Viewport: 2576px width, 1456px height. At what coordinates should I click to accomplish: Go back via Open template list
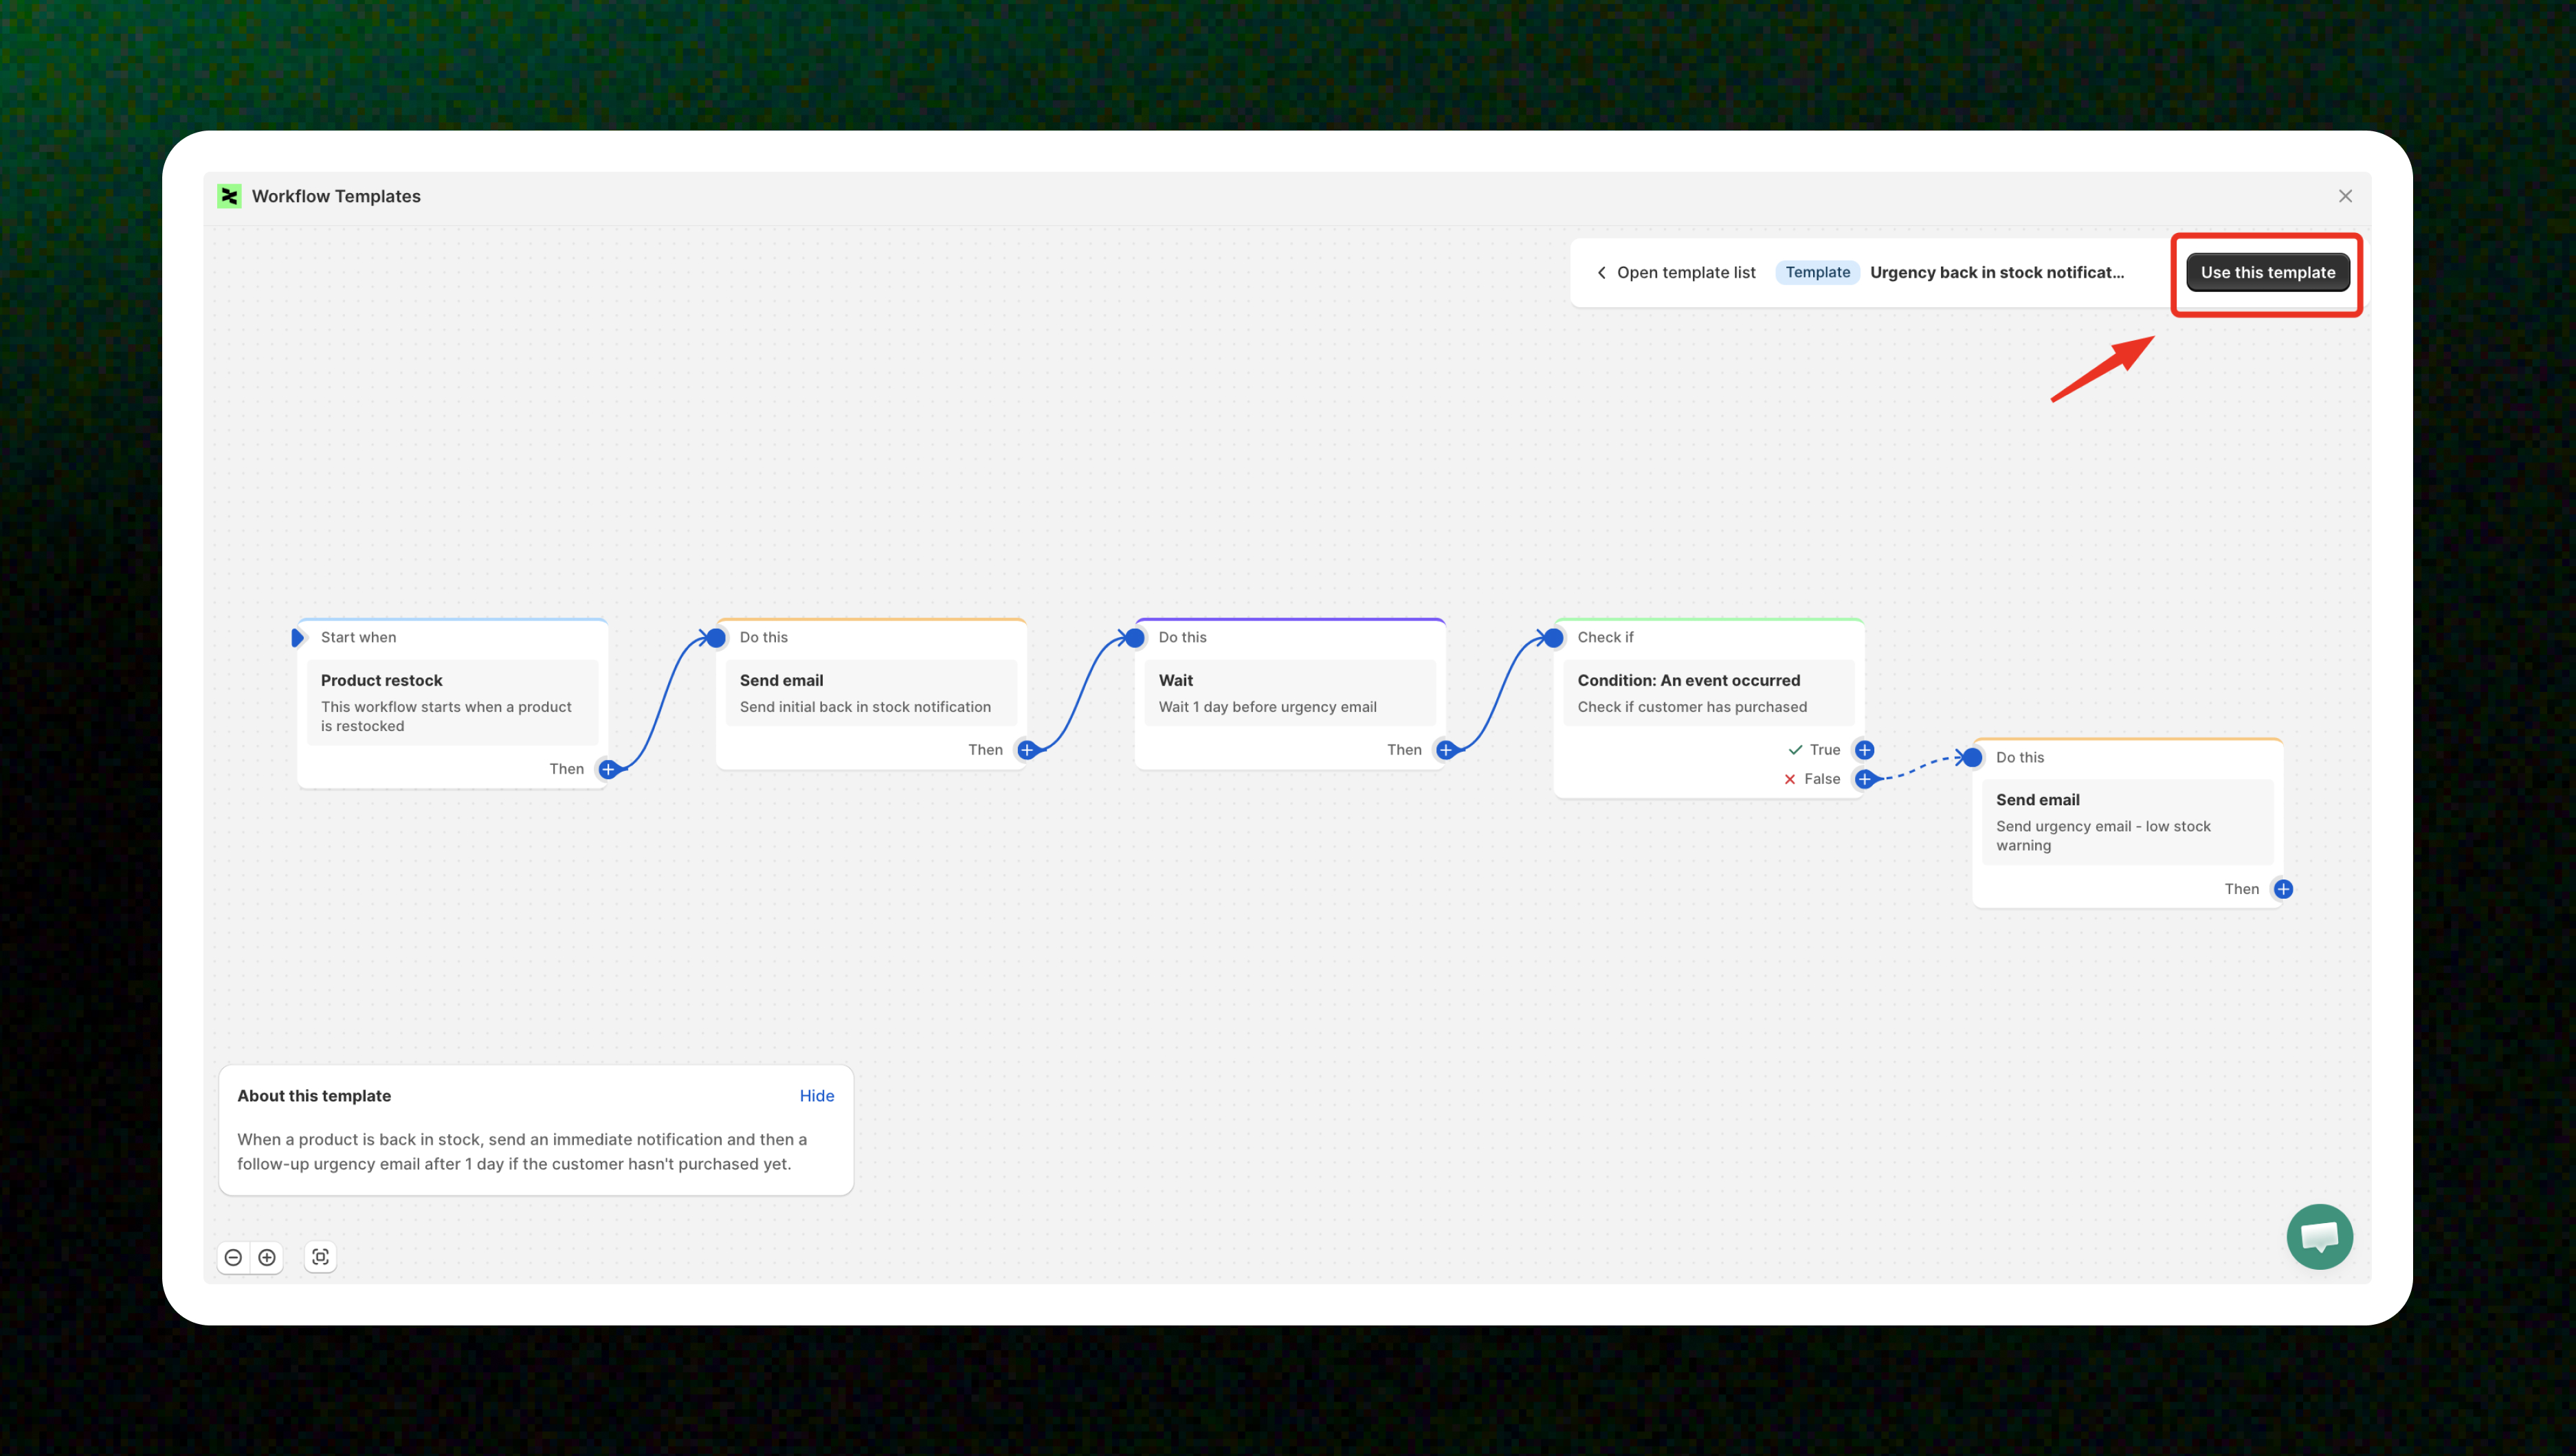point(1676,272)
